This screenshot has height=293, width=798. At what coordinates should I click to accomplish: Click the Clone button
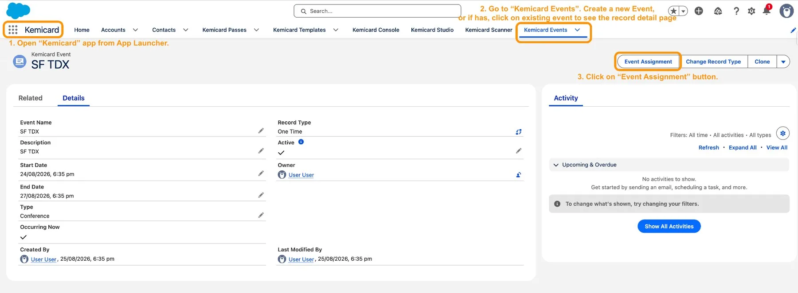[762, 62]
